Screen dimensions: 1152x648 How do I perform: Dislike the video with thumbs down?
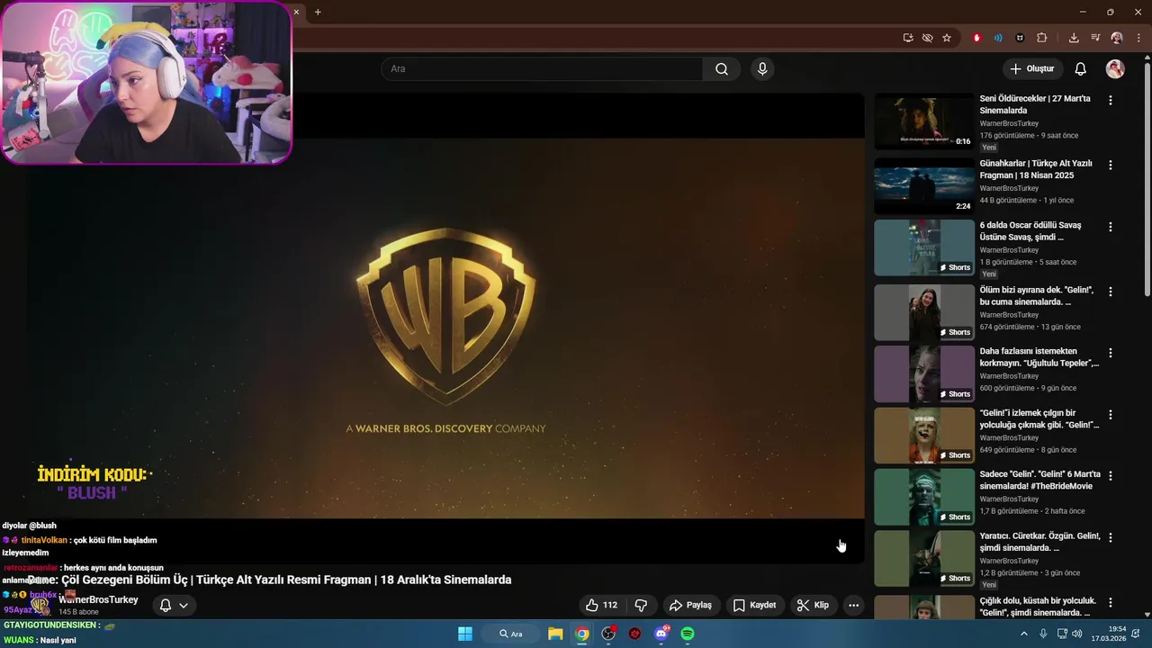click(x=642, y=606)
